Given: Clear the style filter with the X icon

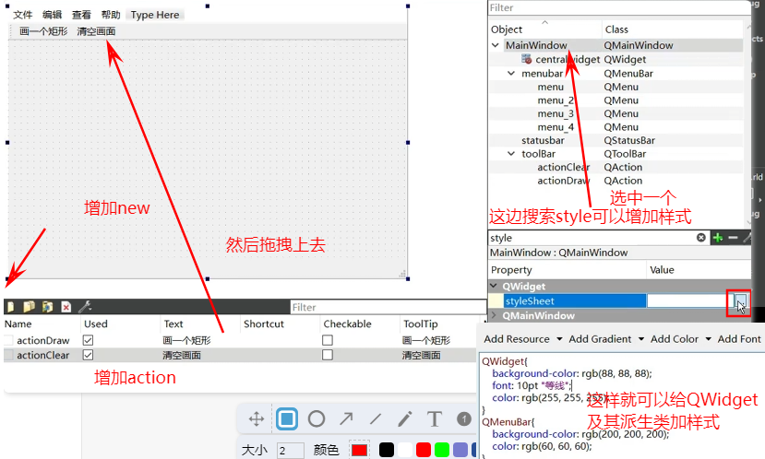Looking at the screenshot, I should [701, 238].
